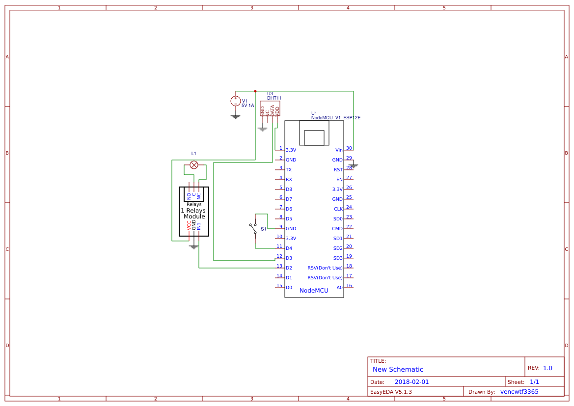Click the large NodeMCU label in the chip

314,291
